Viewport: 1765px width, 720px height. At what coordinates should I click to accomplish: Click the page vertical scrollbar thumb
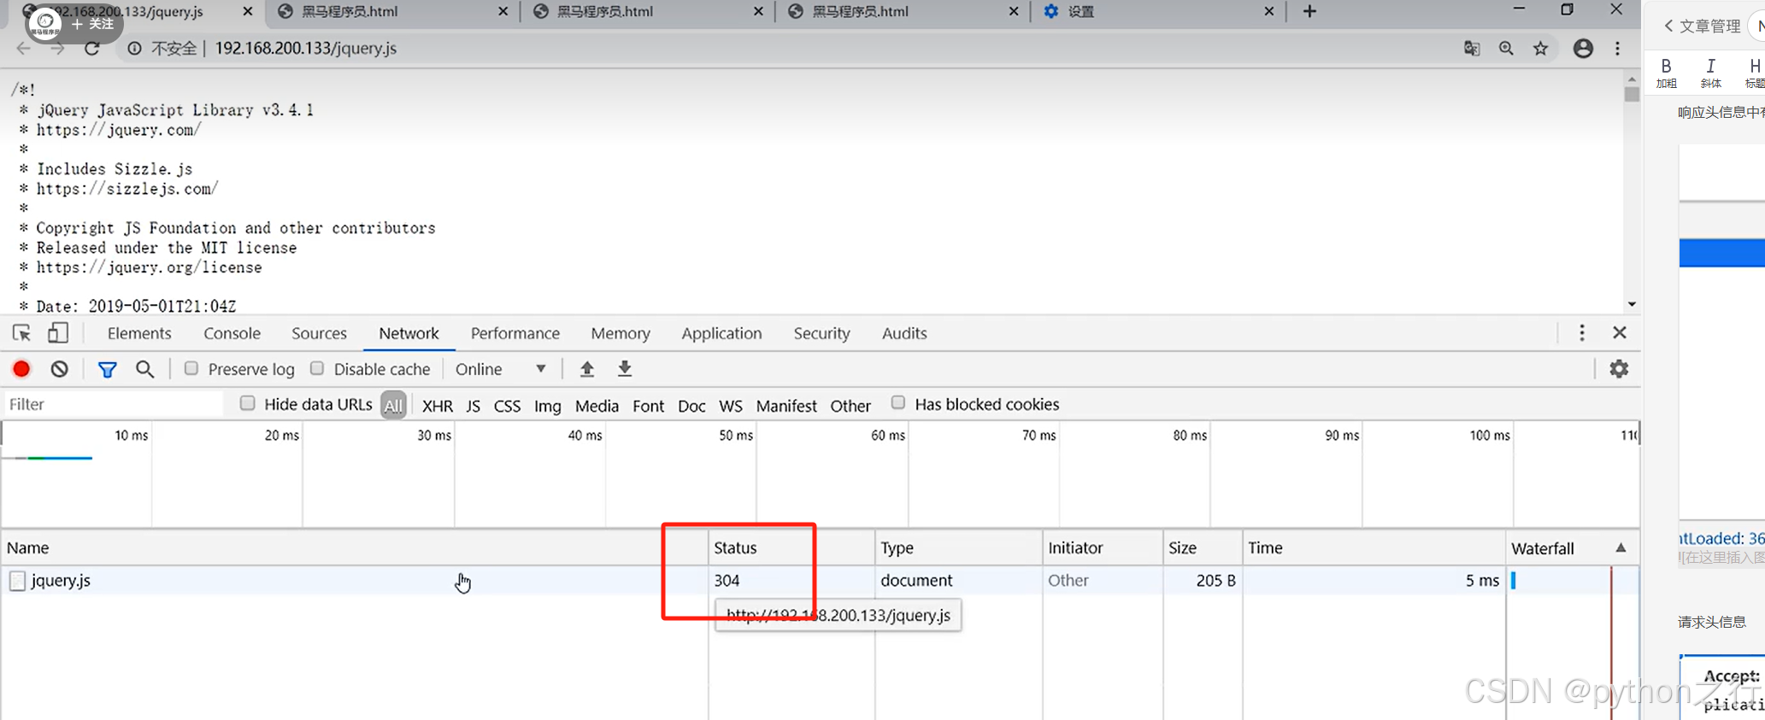tap(1632, 94)
